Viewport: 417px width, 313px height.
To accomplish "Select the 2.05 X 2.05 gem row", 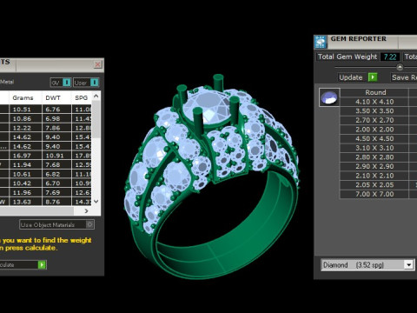I will pos(374,185).
